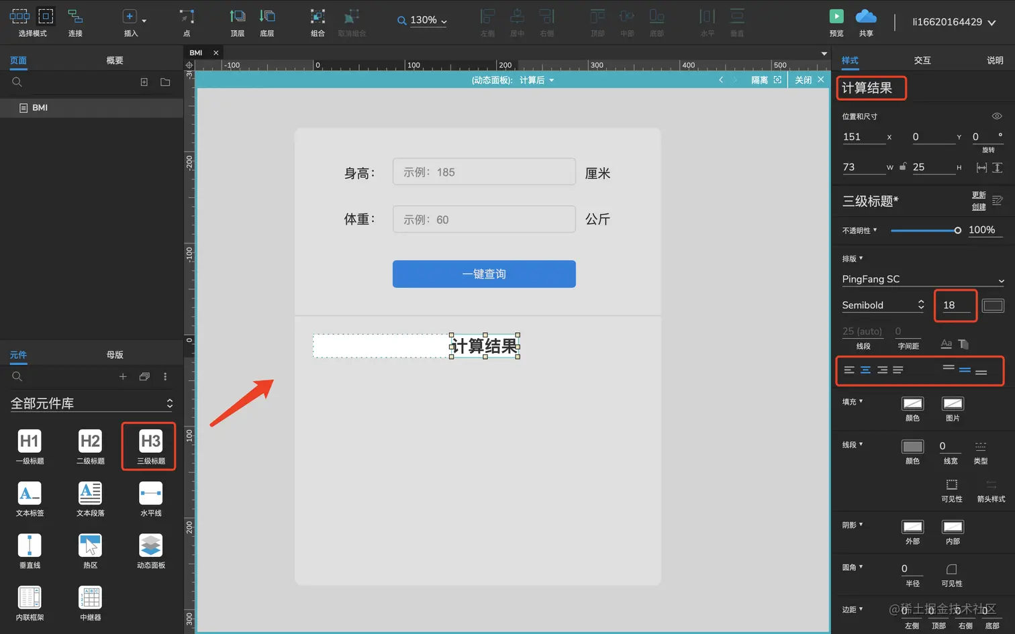
Task: Set text alignment to left
Action: pyautogui.click(x=849, y=370)
